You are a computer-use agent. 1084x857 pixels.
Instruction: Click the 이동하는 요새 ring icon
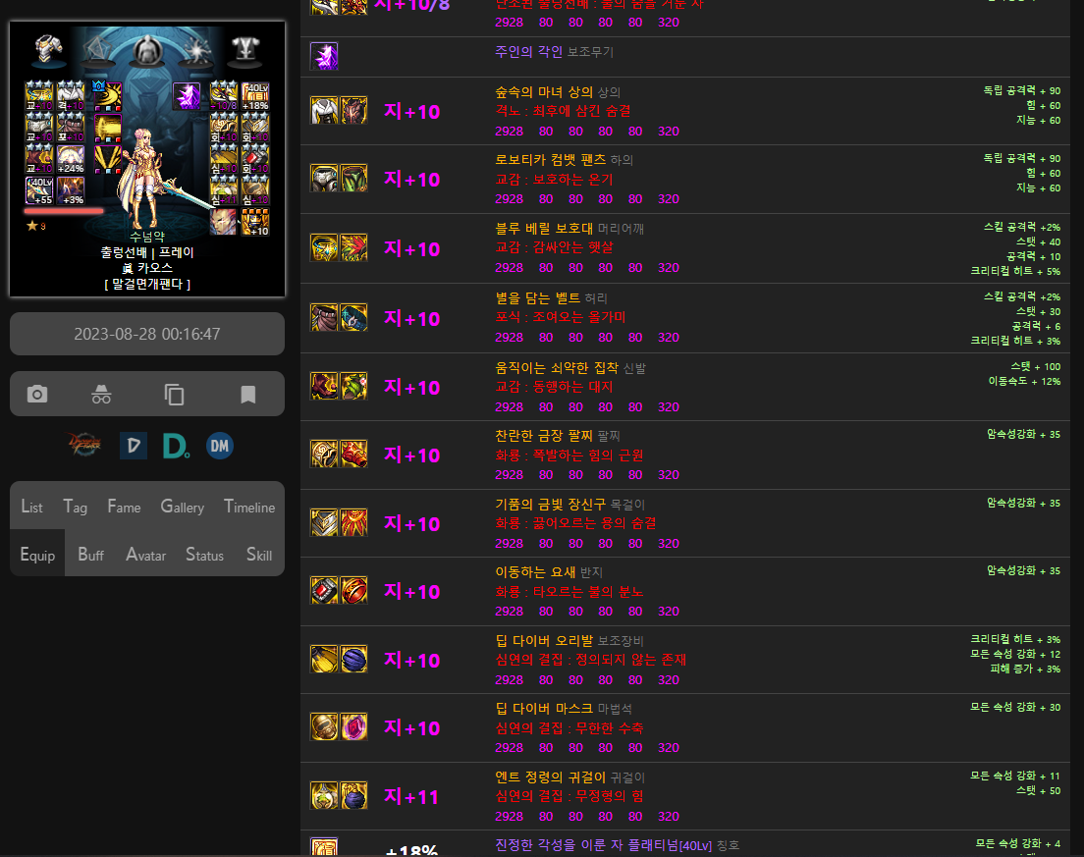click(x=324, y=590)
